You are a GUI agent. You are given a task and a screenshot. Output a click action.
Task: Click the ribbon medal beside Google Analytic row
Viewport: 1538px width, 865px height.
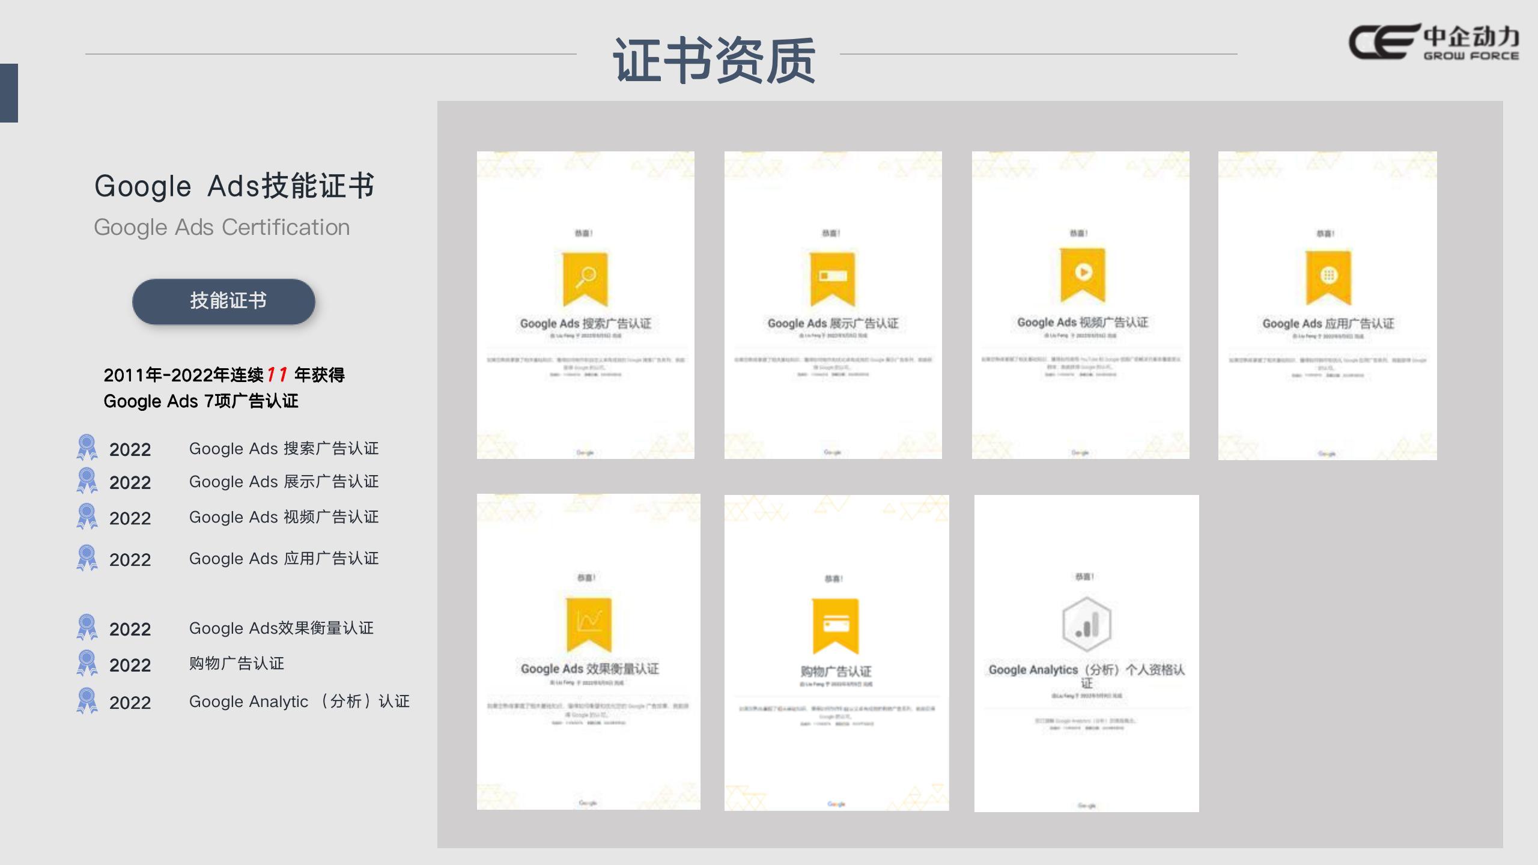[x=87, y=700]
